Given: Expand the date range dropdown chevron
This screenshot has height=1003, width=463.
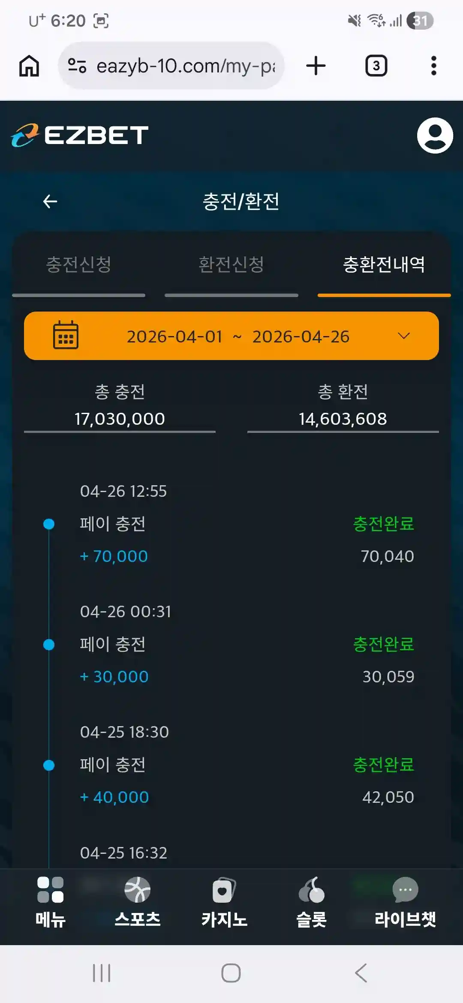Looking at the screenshot, I should 404,336.
